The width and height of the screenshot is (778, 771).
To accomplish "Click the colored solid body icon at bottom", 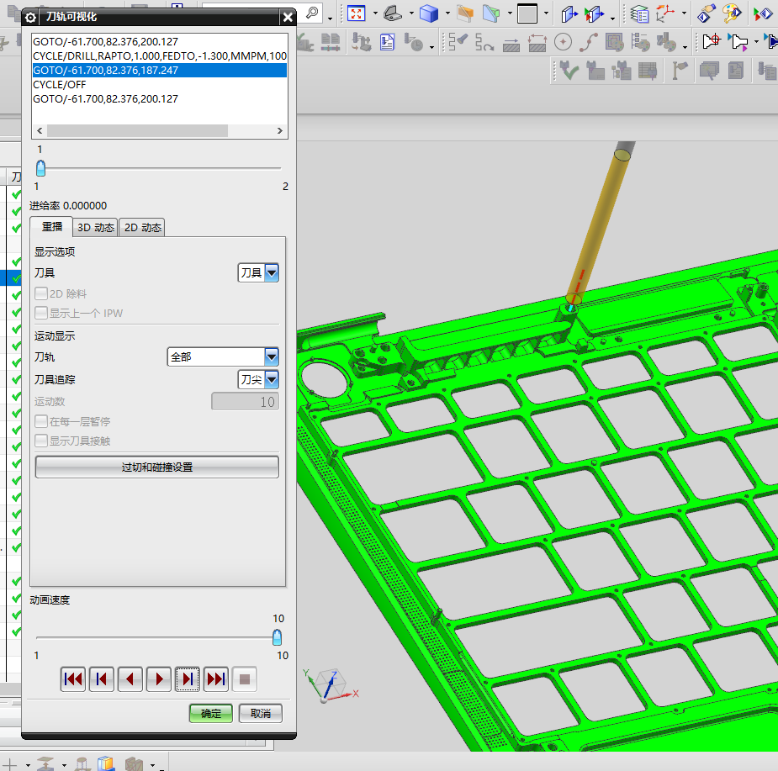I will (106, 763).
